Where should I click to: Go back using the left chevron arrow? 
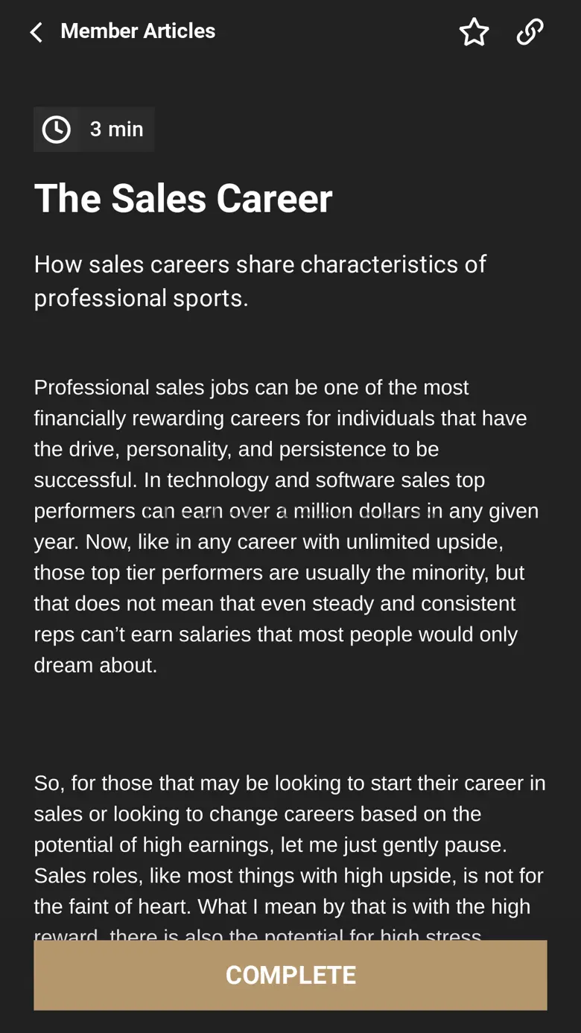36,32
